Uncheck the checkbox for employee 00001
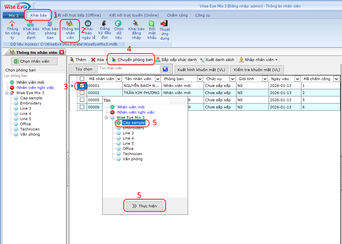Image resolution: width=342 pixels, height=244 pixels. tap(82, 86)
